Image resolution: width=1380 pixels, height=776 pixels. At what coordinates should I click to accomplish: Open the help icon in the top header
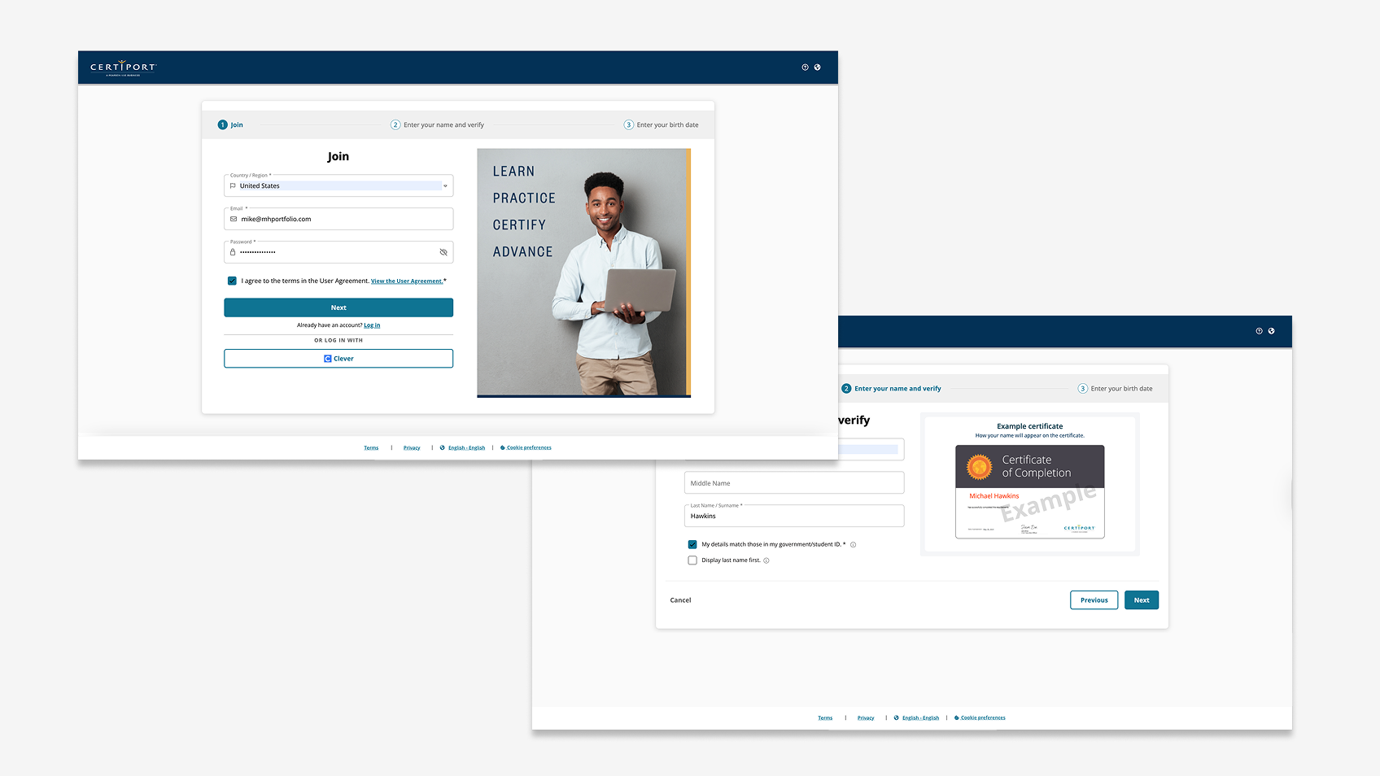tap(805, 68)
